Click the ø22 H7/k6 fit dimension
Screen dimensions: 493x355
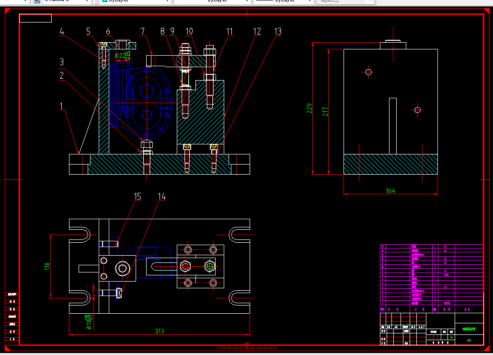123,56
